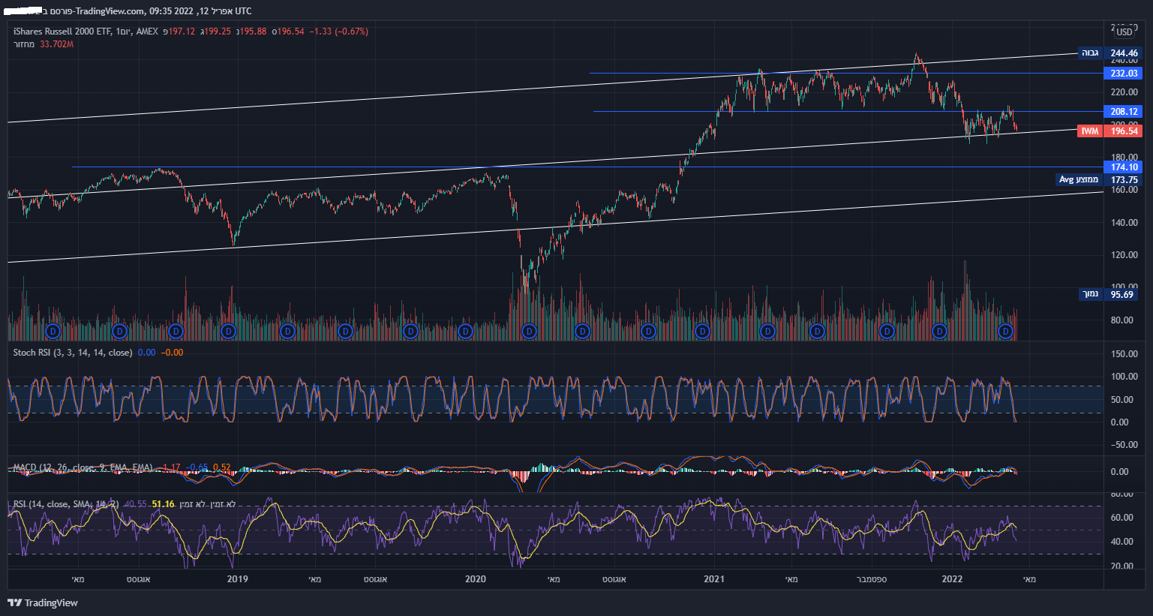
Task: Click 160.00 on the price scale
Action: tap(1124, 190)
